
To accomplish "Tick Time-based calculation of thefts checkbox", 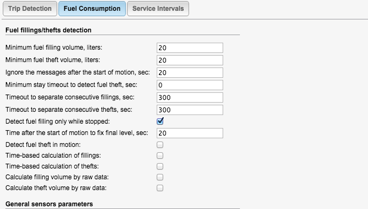I will pos(160,166).
